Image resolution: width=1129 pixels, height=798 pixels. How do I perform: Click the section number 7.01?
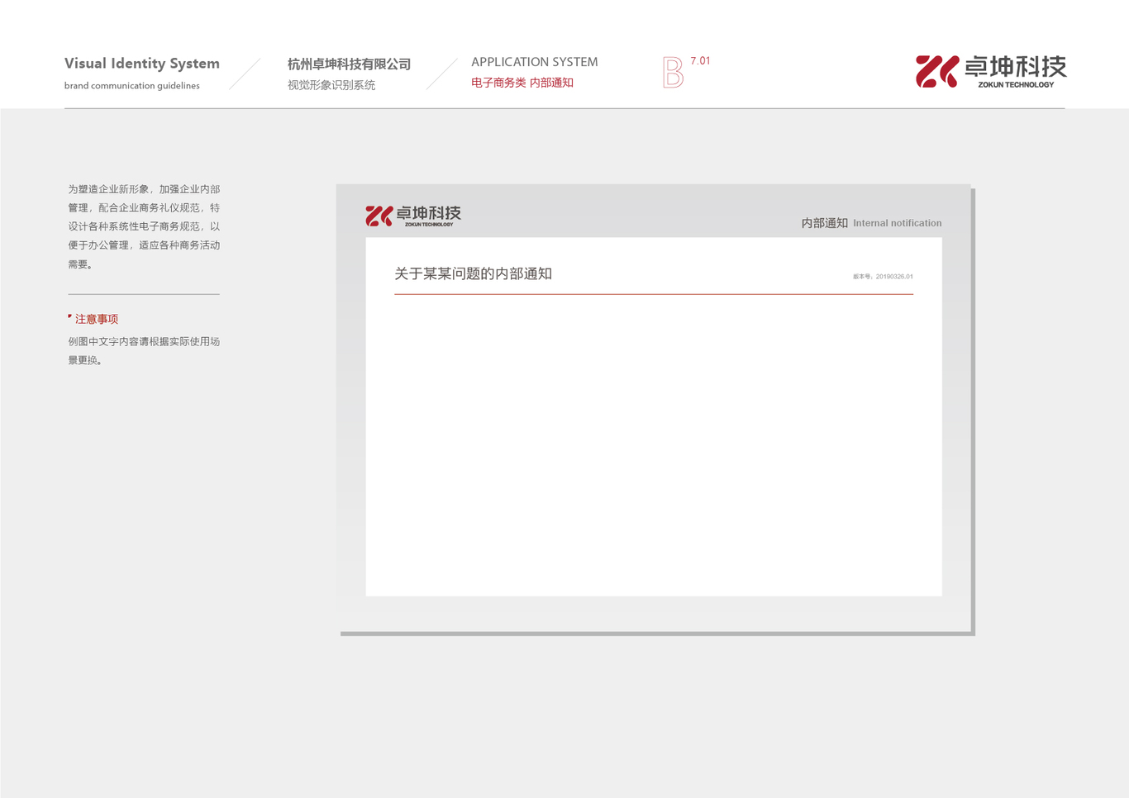click(700, 61)
